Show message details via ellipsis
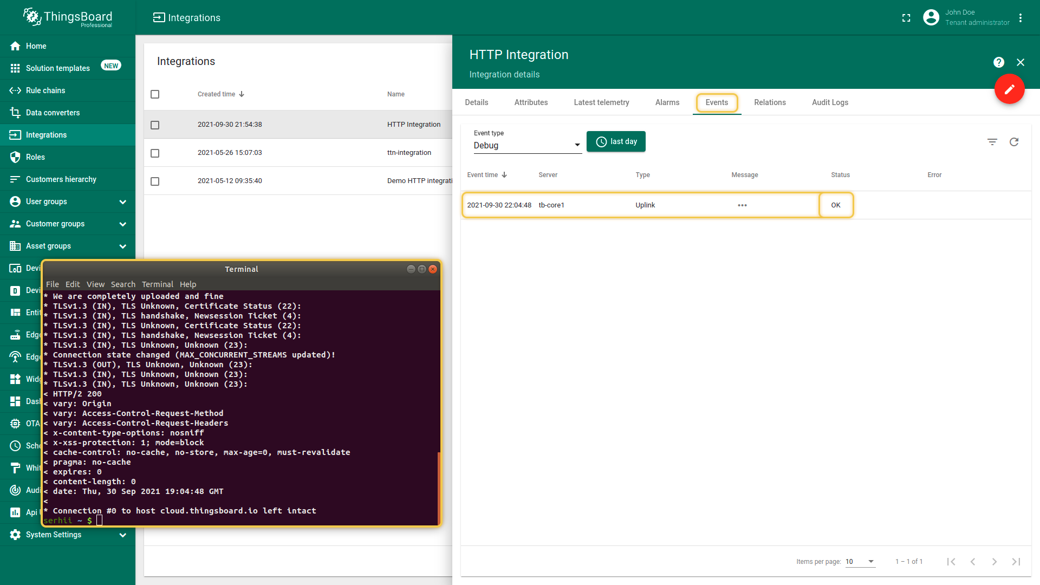Viewport: 1040px width, 585px height. tap(742, 205)
